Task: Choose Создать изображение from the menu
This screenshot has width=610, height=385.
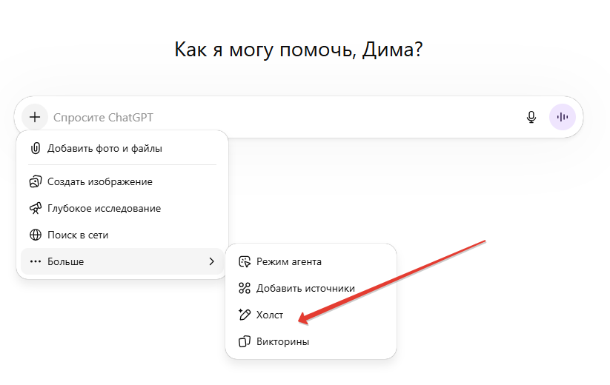Action: (122, 181)
